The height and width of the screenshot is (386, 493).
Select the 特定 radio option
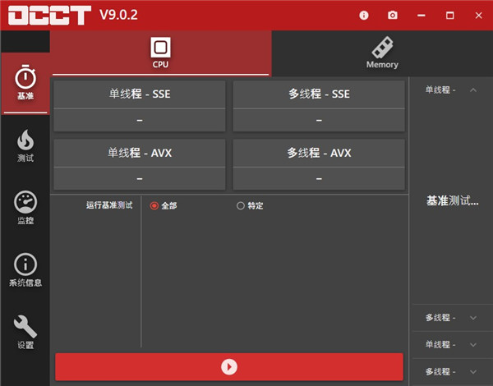point(241,205)
